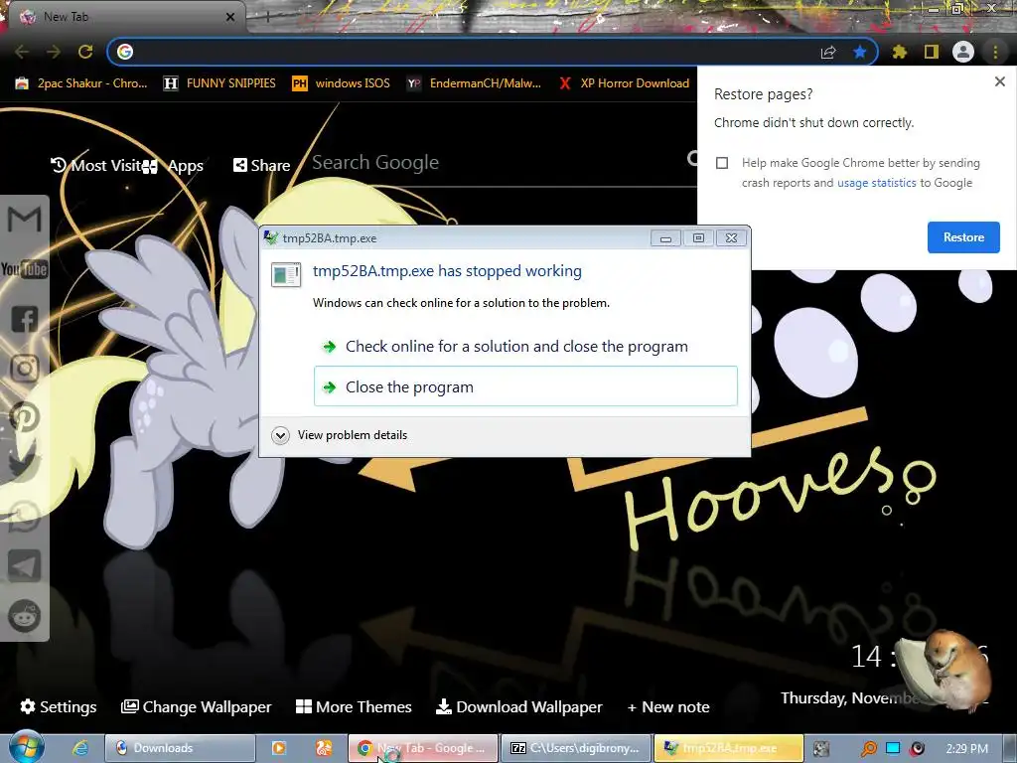Open Gmail from the left sidebar
1017x763 pixels.
[25, 219]
